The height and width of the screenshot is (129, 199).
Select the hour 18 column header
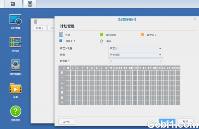pyautogui.click(x=154, y=68)
